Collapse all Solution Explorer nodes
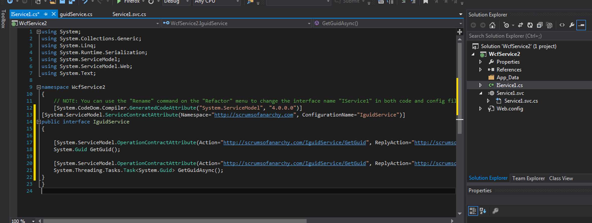592x223 pixels. (540, 25)
